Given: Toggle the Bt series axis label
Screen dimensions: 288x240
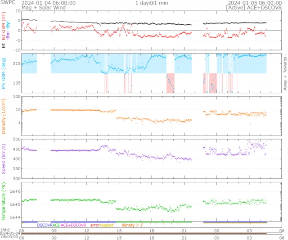Looking at the screenshot, I should point(4,45).
